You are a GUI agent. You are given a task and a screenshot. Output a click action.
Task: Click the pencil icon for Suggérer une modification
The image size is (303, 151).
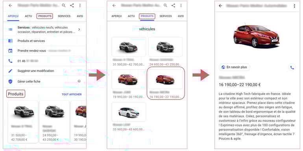pyautogui.click(x=10, y=71)
